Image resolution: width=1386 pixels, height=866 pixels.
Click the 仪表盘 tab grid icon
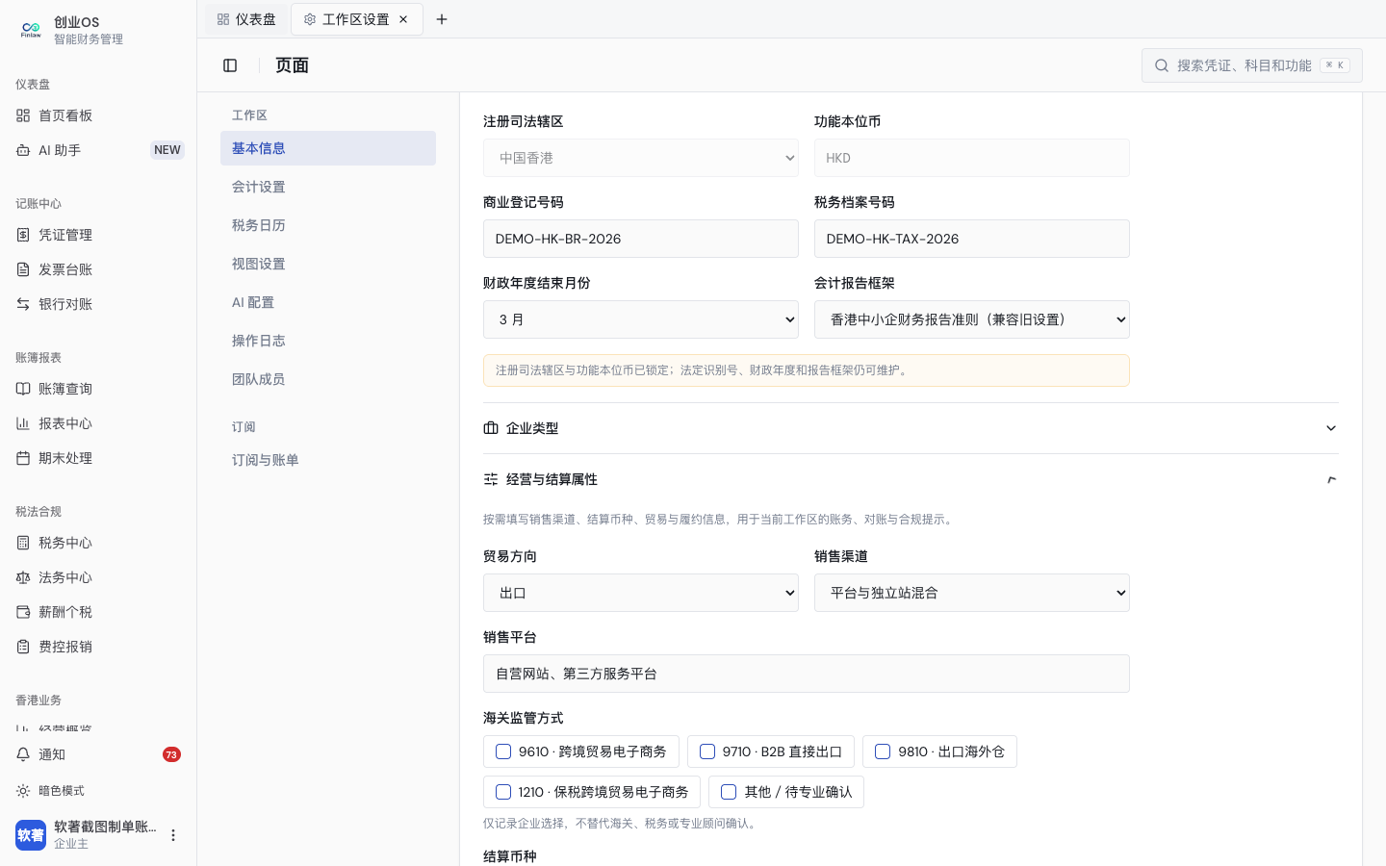pos(223,19)
